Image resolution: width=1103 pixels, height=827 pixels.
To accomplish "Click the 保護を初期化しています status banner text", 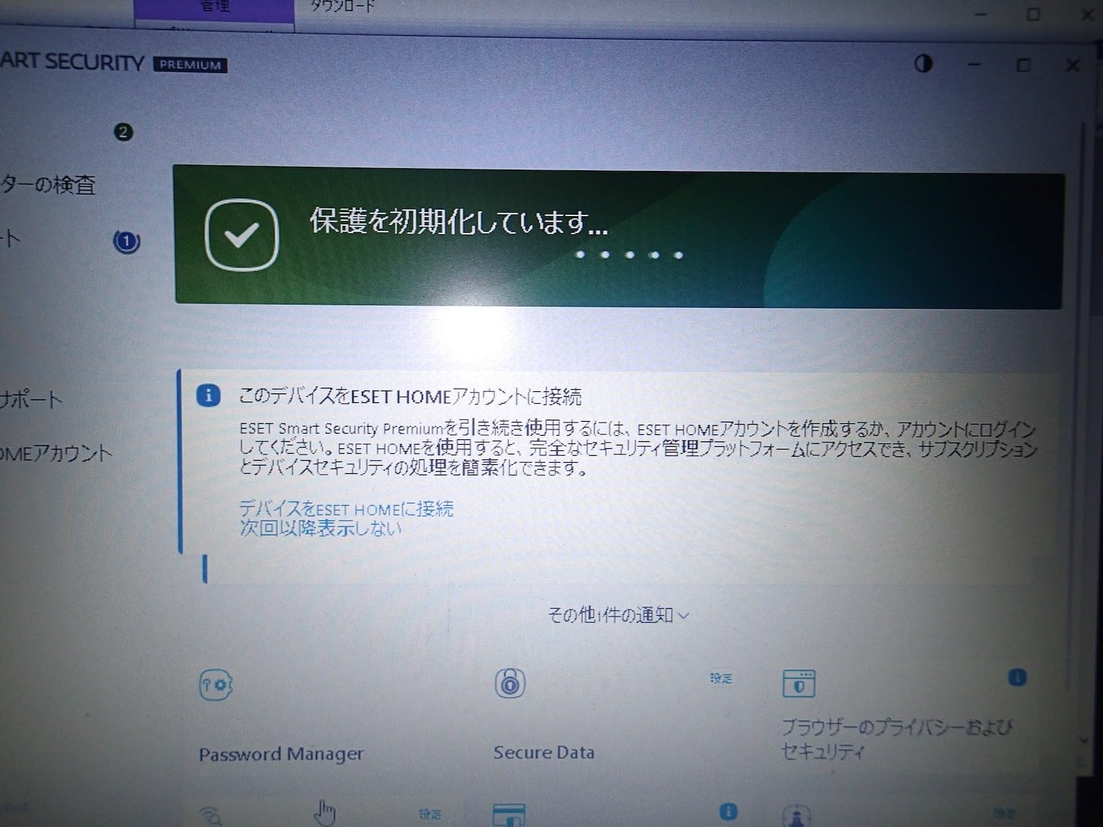I will pyautogui.click(x=458, y=222).
